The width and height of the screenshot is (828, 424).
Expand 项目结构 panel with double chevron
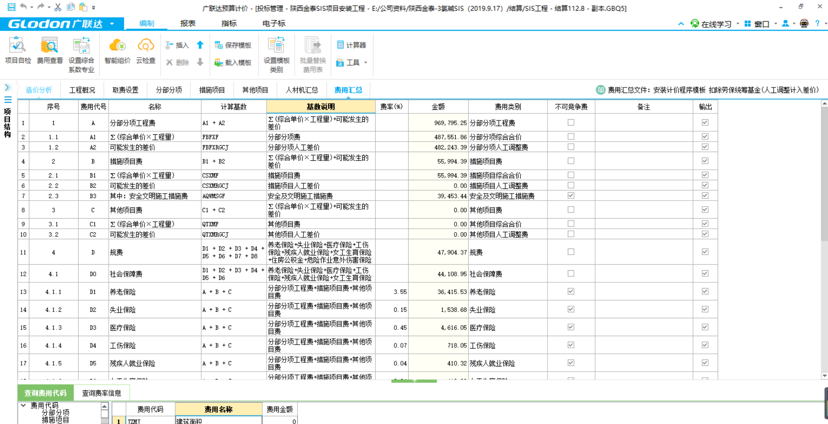pos(7,87)
